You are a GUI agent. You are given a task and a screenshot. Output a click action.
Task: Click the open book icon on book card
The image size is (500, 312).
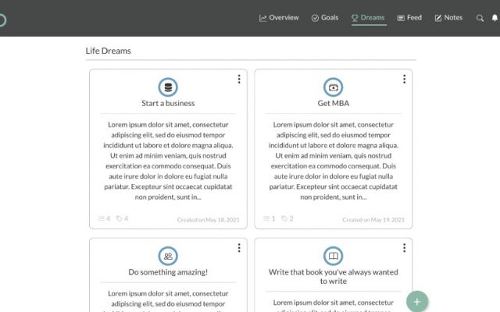(333, 256)
